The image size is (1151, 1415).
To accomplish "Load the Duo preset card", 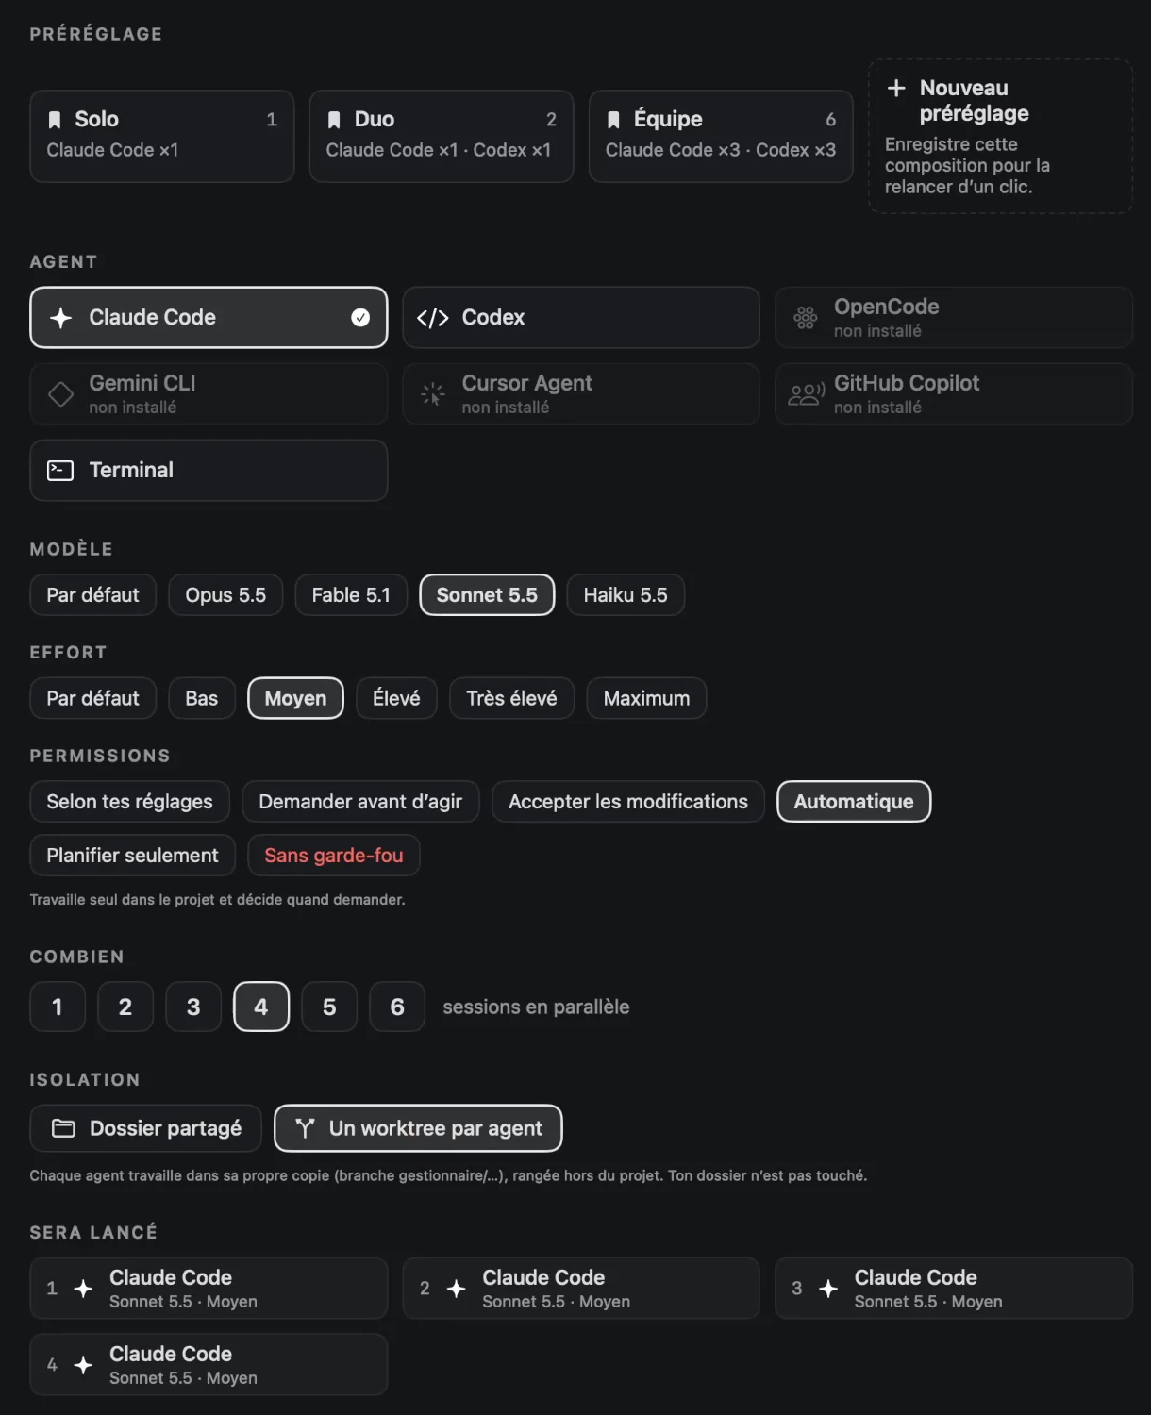I will pos(442,136).
